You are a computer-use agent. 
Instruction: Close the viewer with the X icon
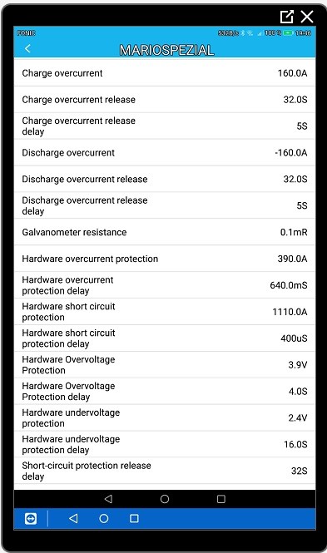tap(307, 17)
